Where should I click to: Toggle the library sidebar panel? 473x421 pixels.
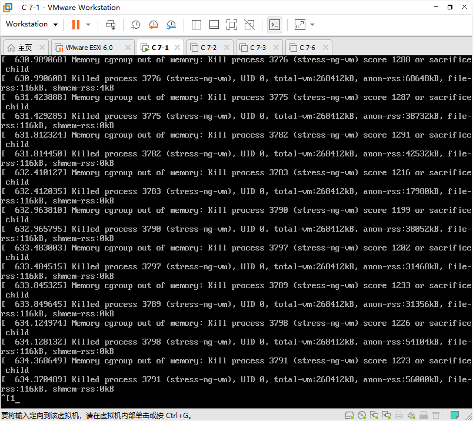coord(196,25)
